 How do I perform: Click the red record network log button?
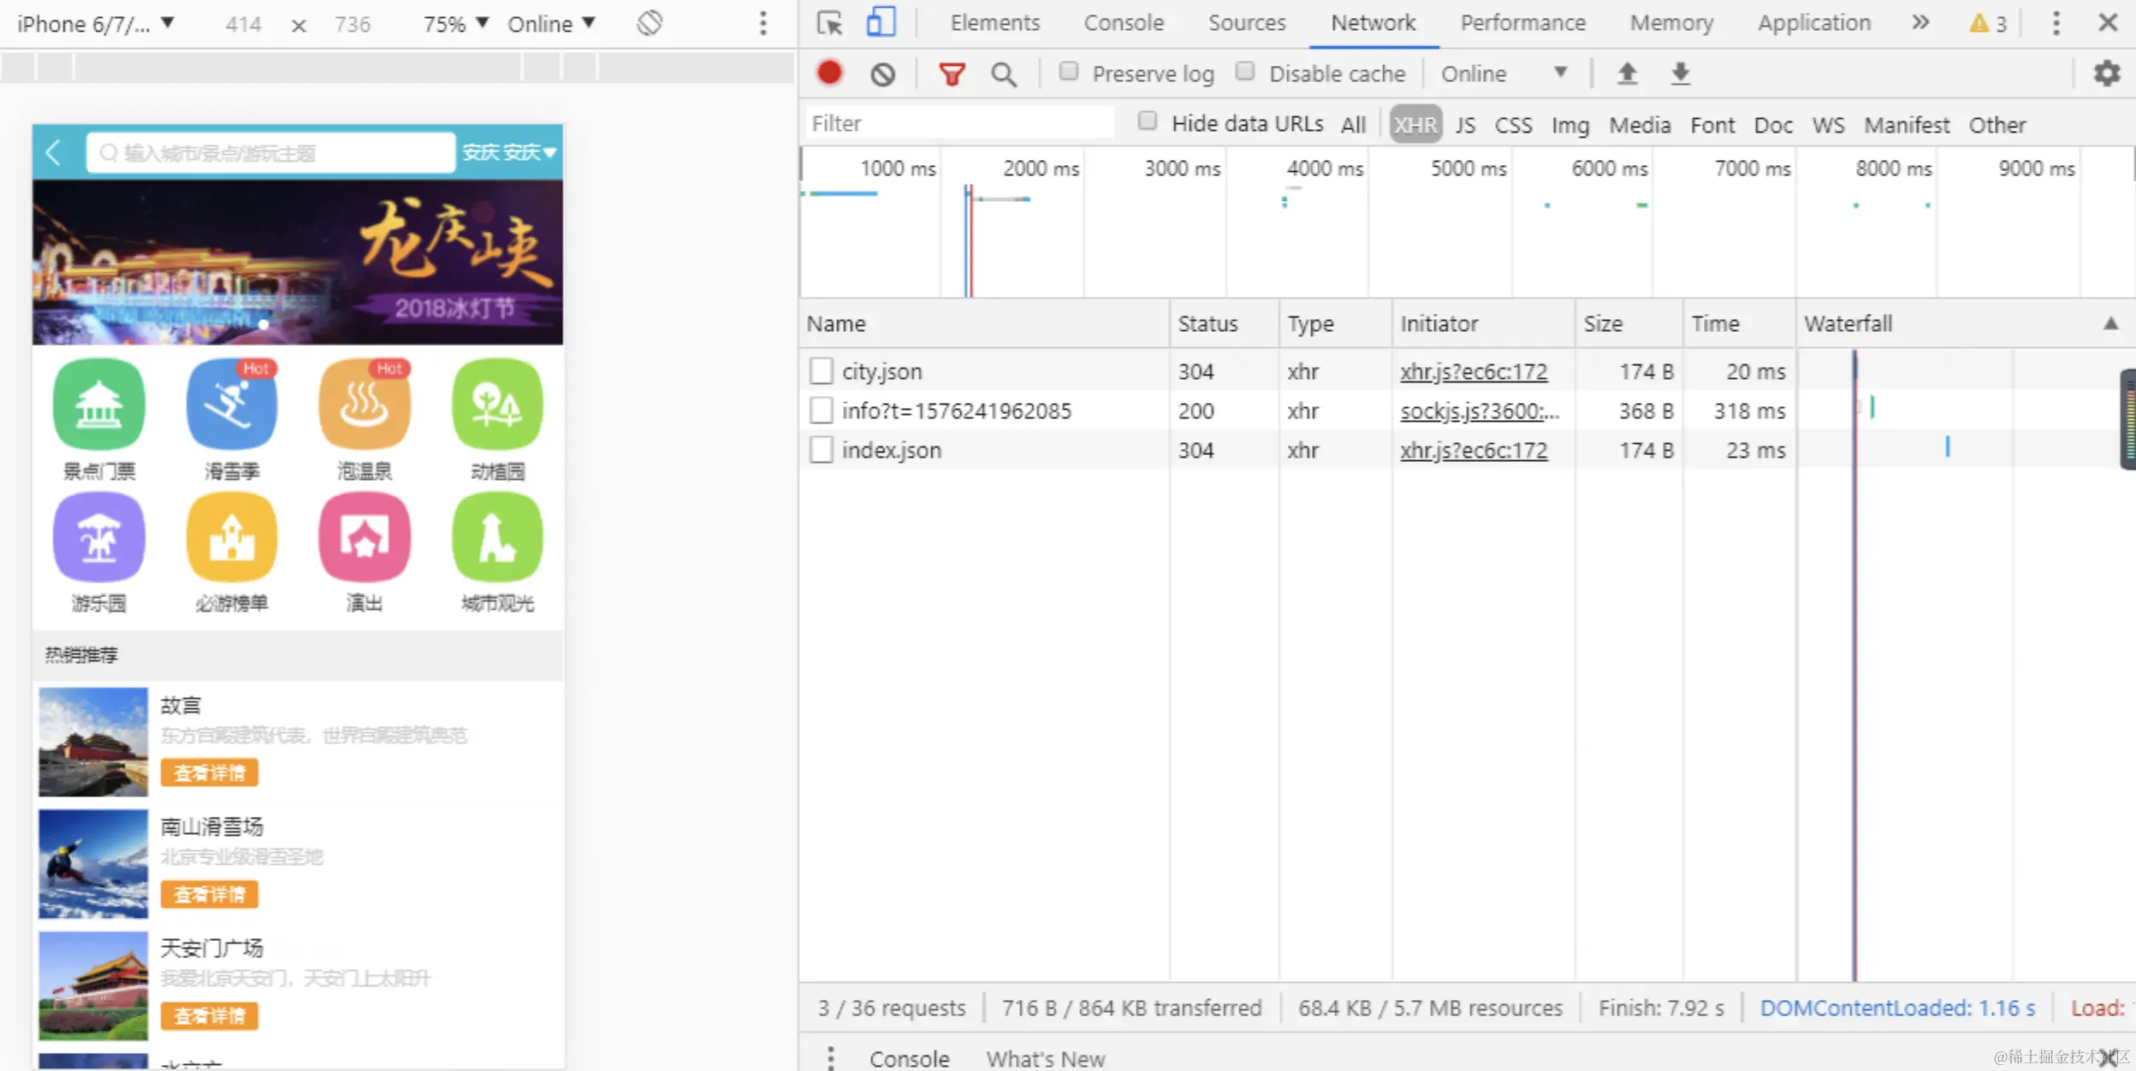[828, 74]
